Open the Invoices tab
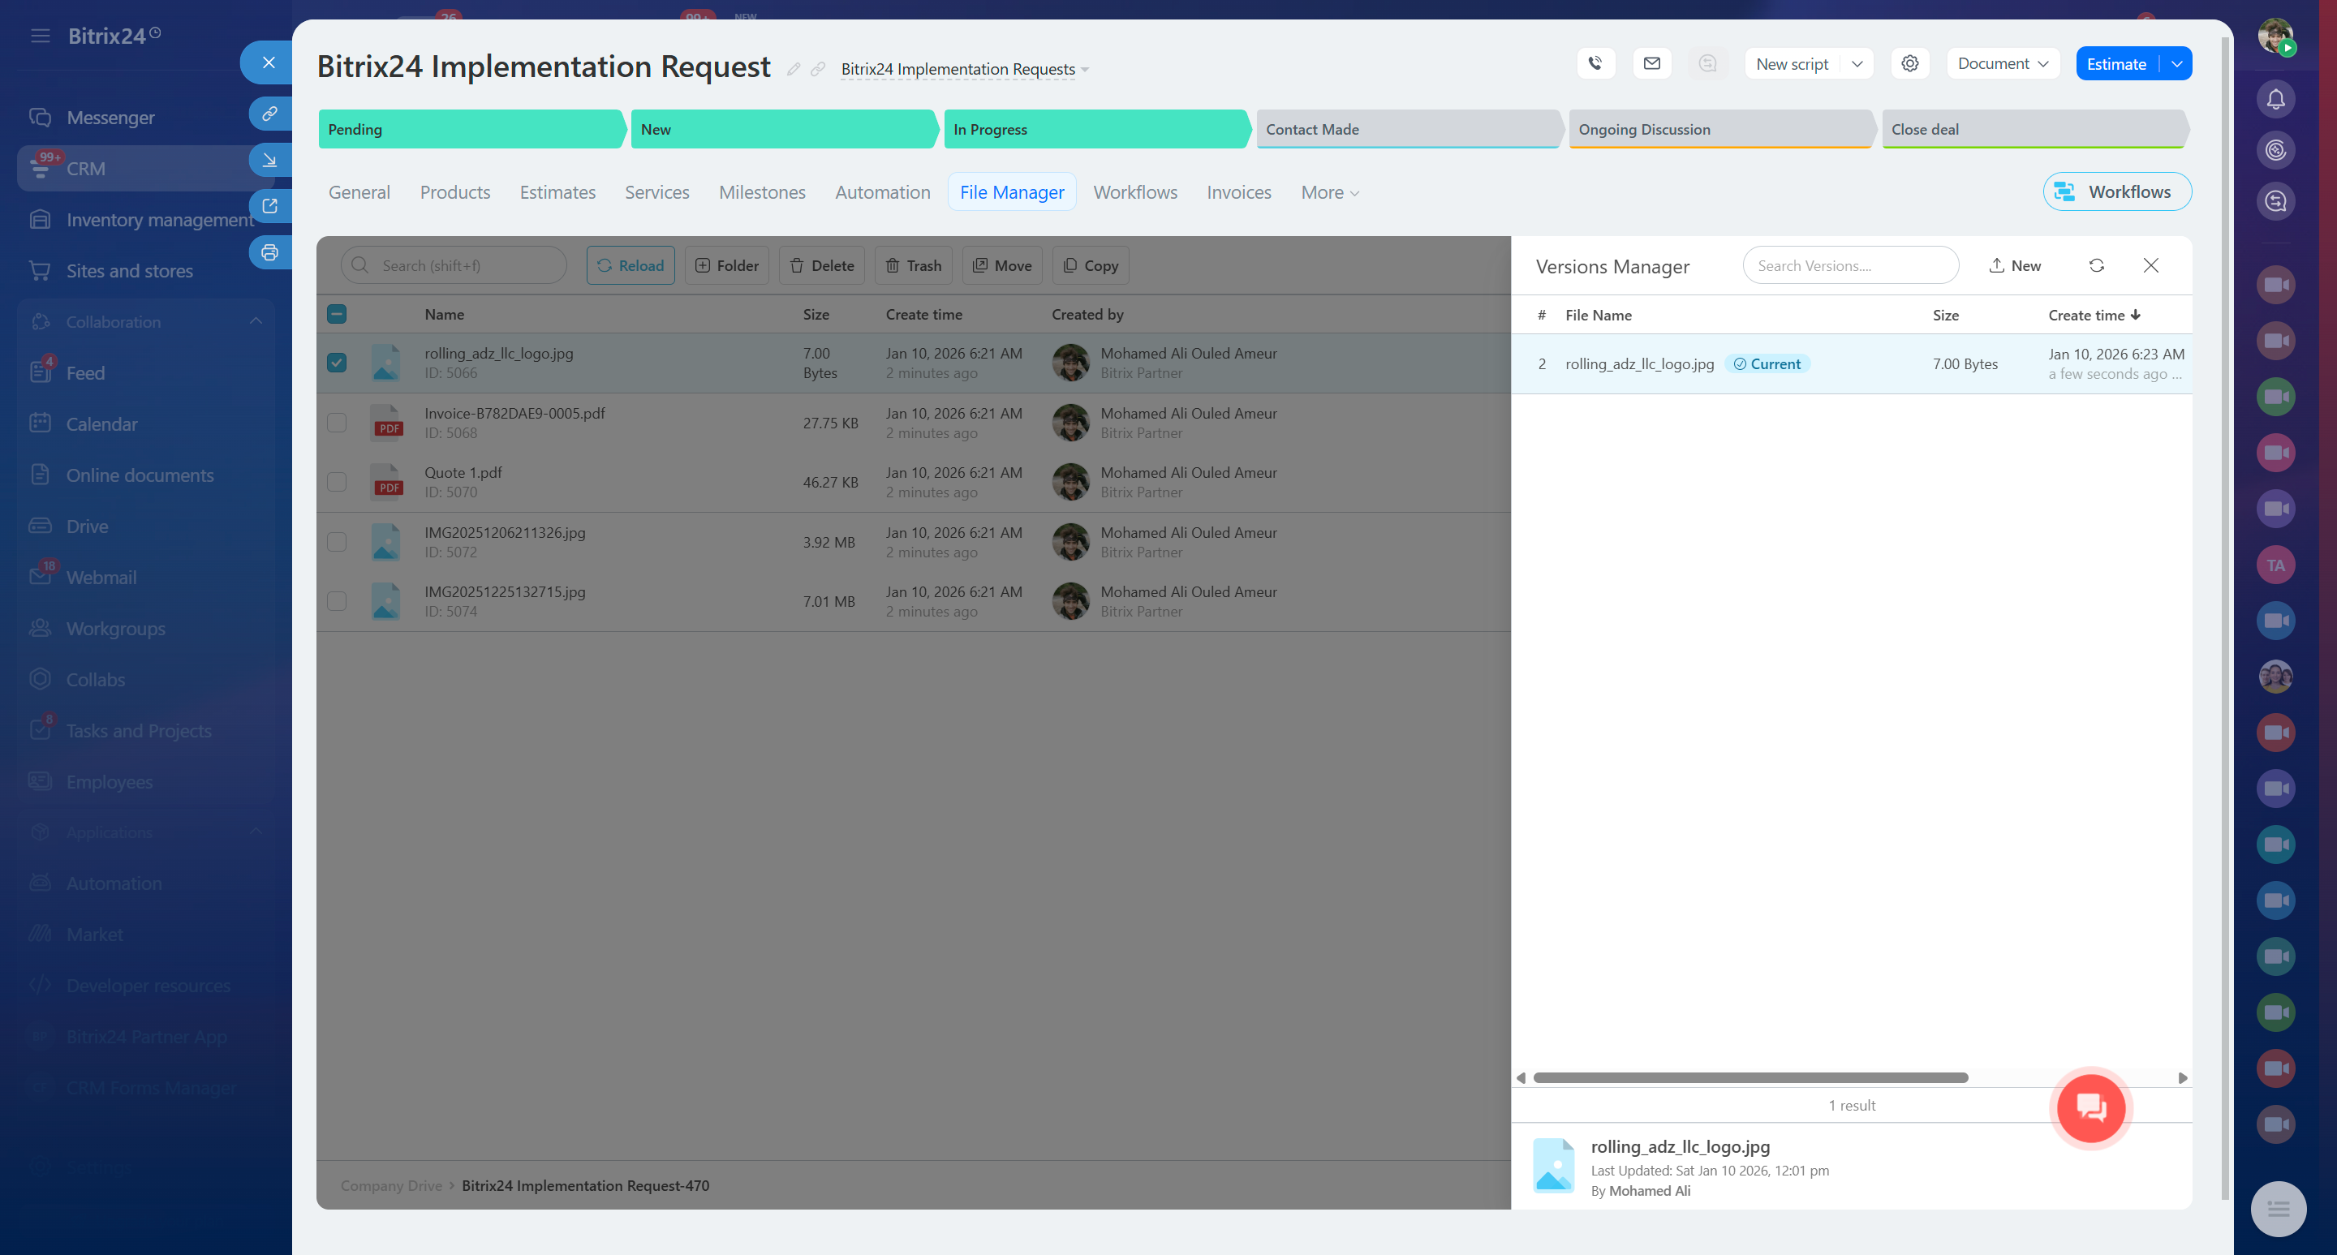Screen dimensions: 2337x1255 tap(1238, 192)
